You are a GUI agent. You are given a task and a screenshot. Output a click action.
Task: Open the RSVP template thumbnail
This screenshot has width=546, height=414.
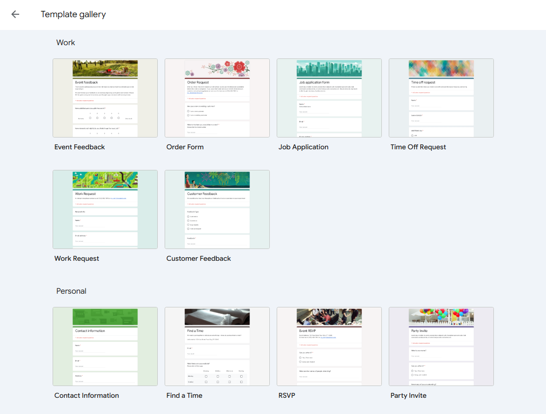[329, 347]
